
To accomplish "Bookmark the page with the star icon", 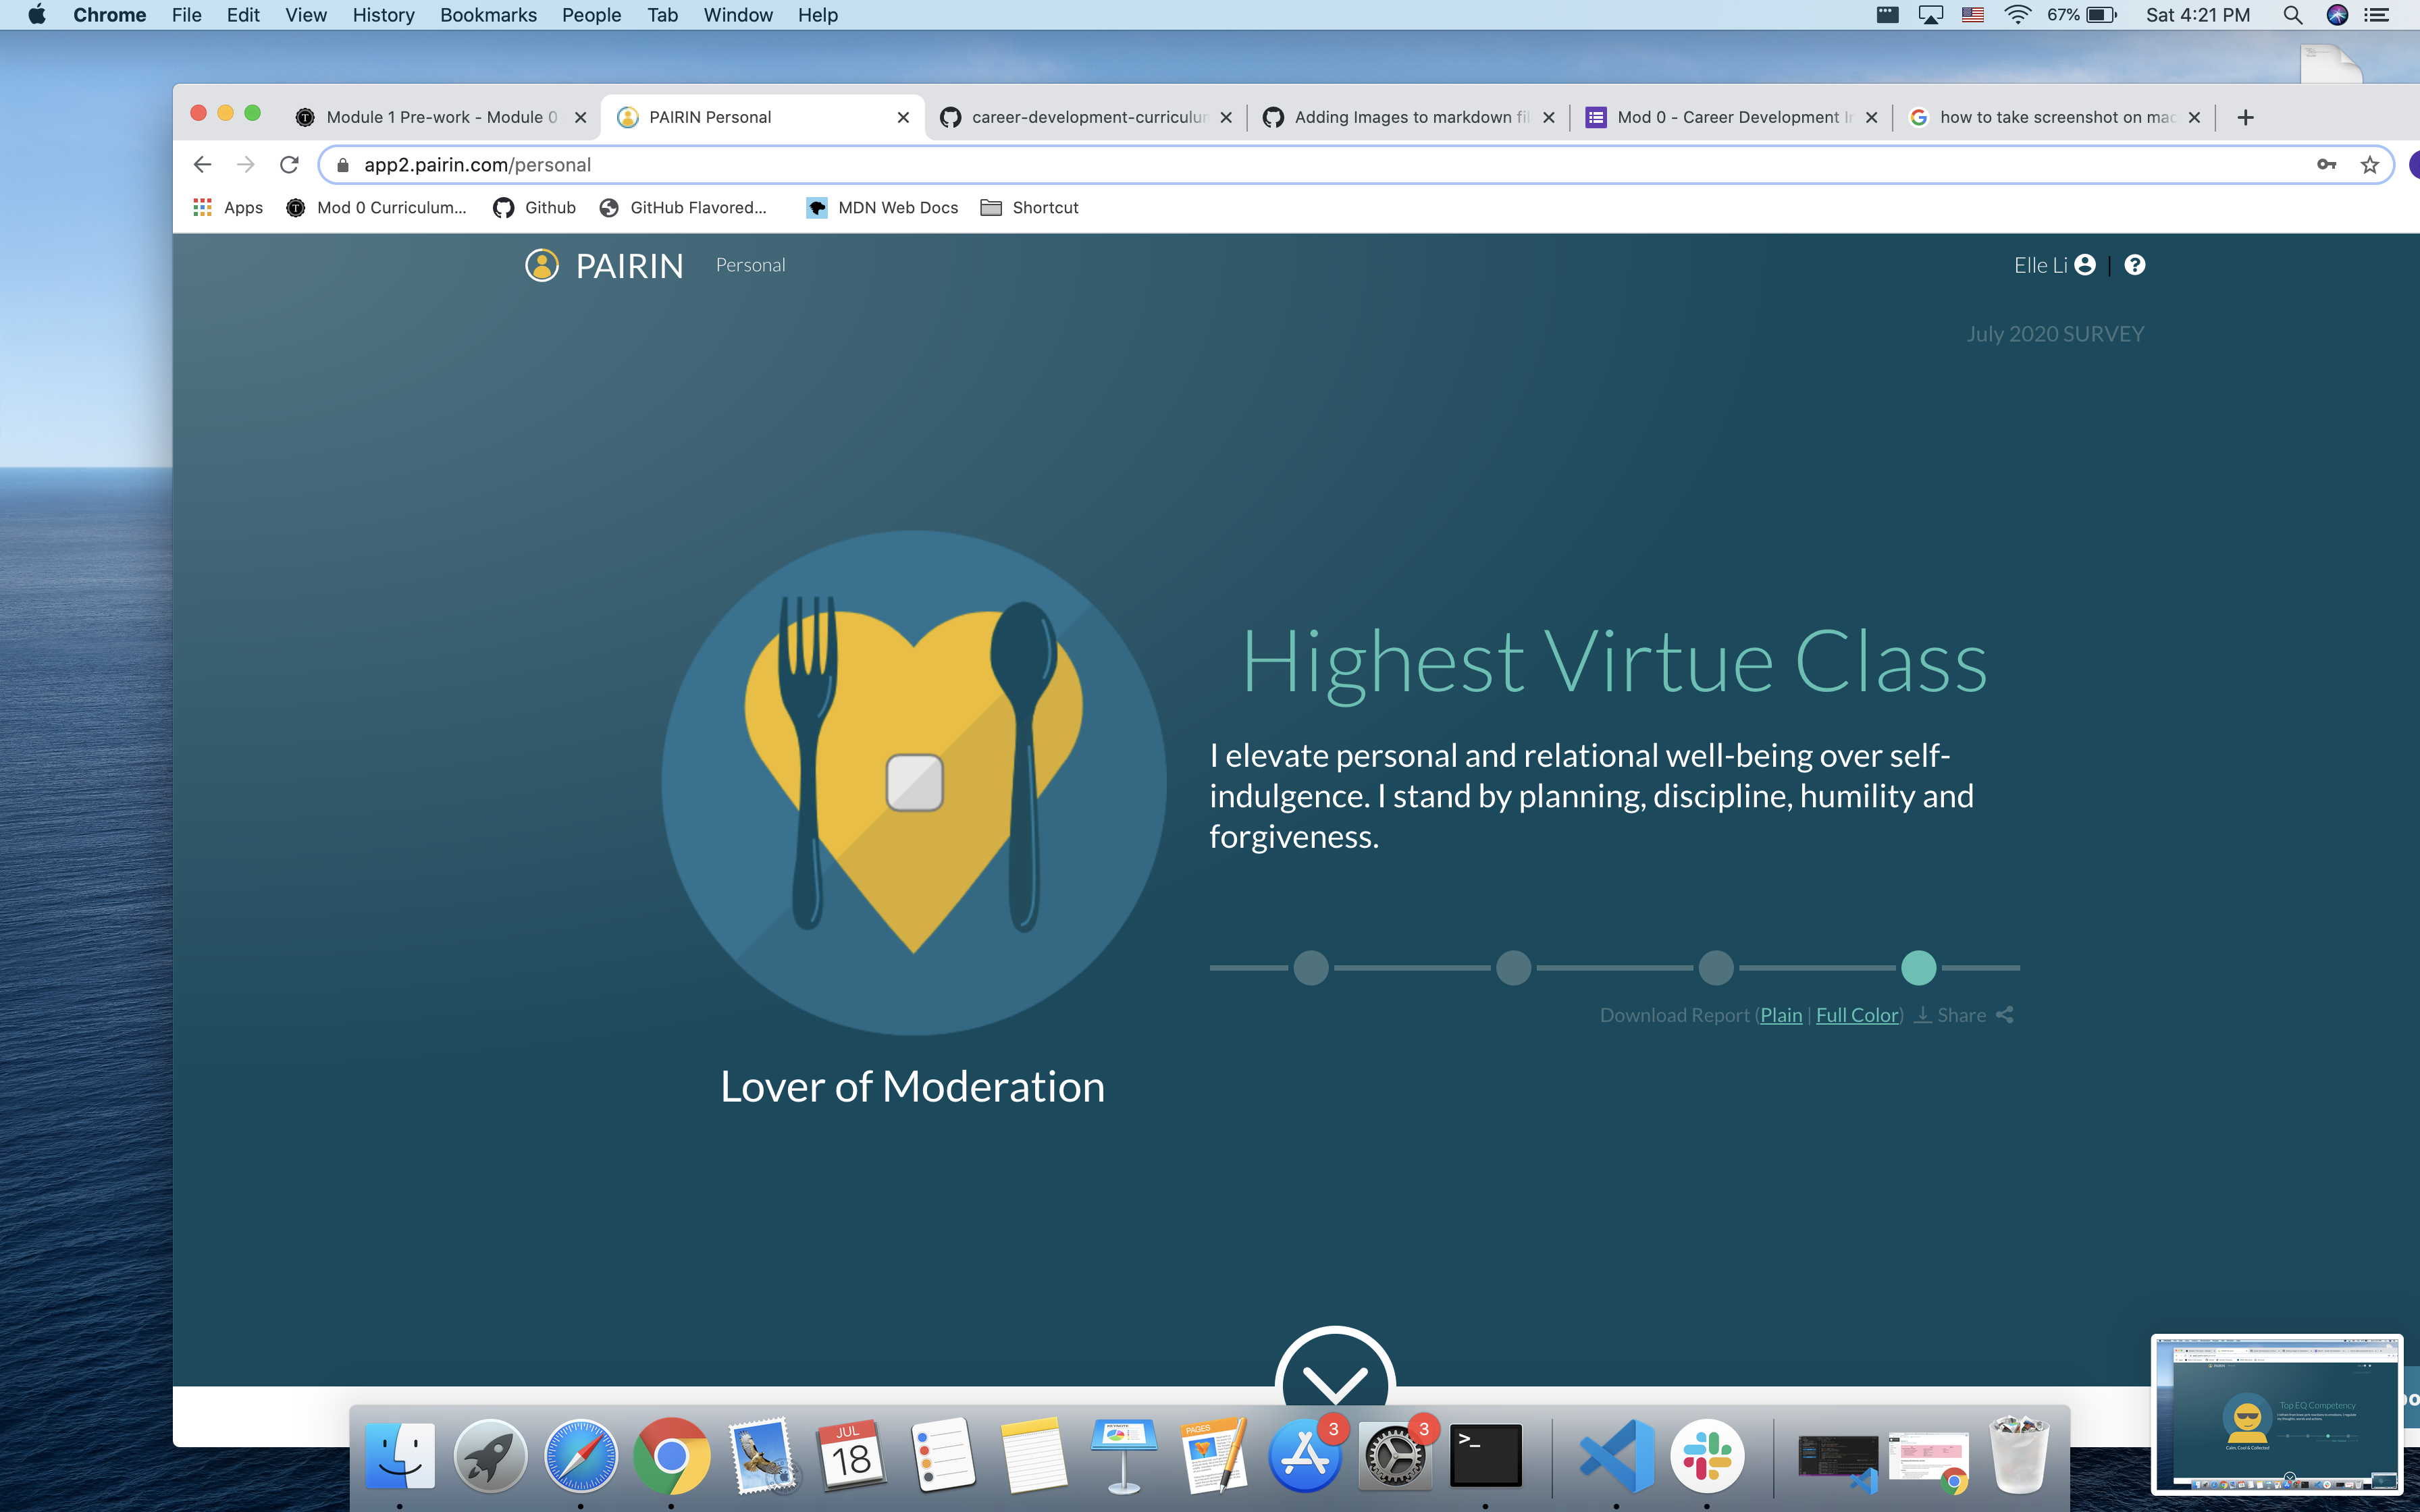I will coord(2369,165).
